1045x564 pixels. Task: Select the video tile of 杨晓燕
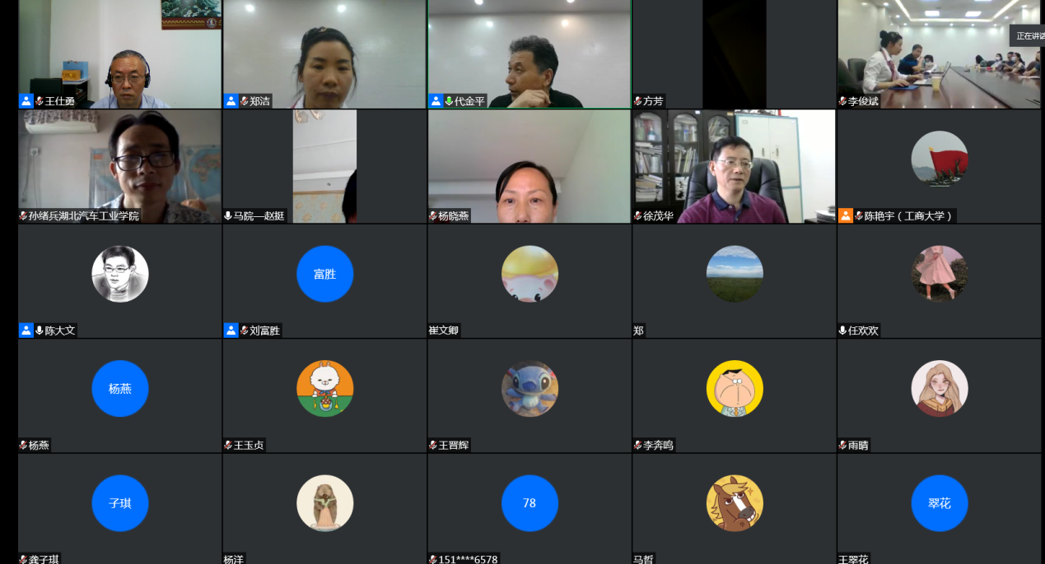[529, 164]
